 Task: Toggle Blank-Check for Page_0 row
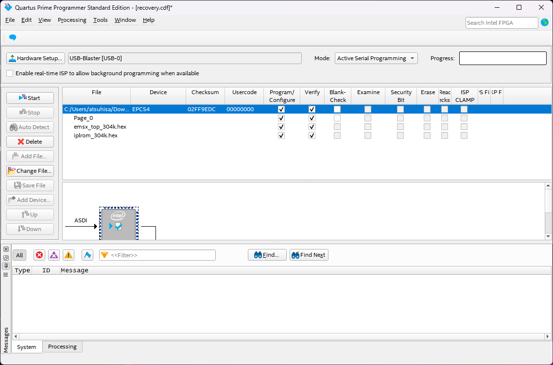[337, 118]
